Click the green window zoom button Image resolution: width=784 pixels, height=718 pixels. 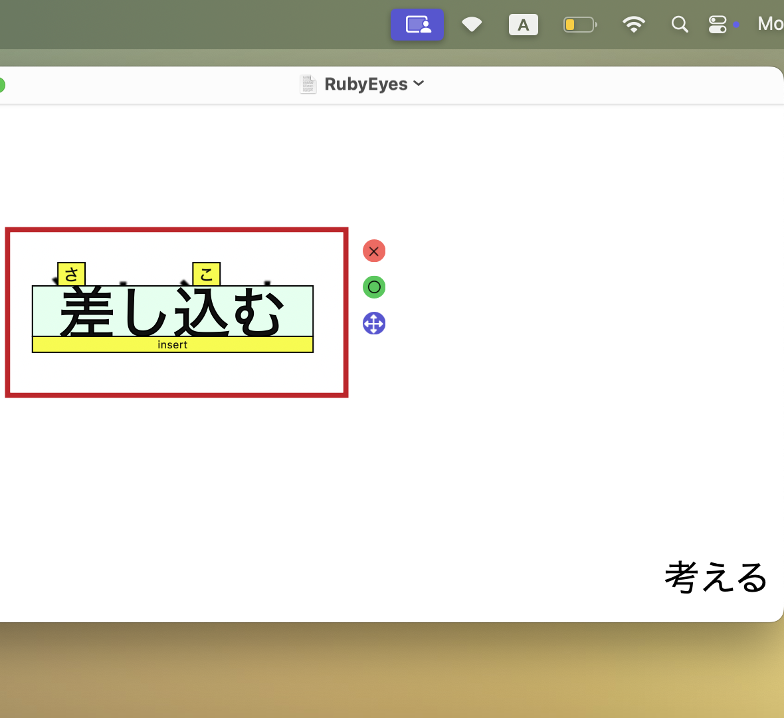pyautogui.click(x=1, y=85)
